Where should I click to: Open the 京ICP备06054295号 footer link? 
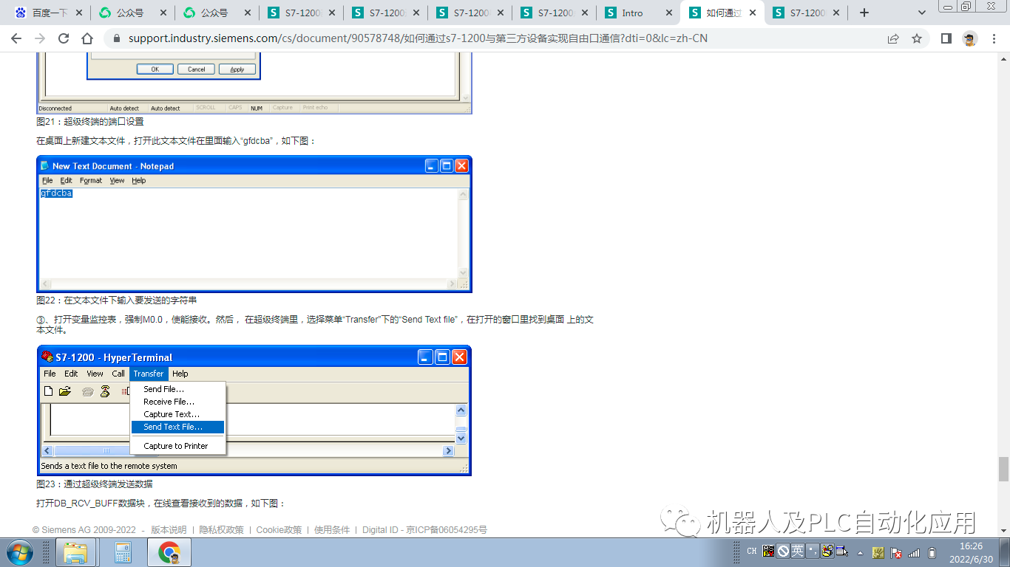[446, 530]
